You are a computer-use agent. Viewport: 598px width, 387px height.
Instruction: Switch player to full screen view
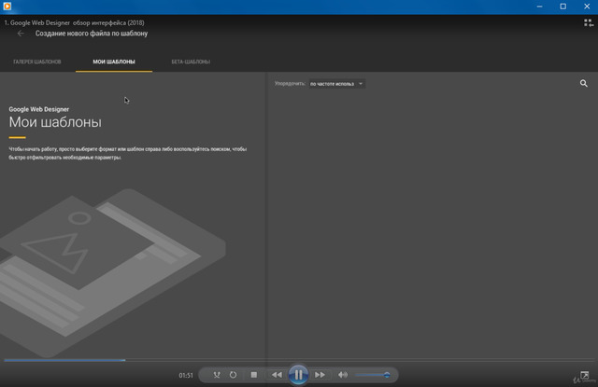[585, 375]
